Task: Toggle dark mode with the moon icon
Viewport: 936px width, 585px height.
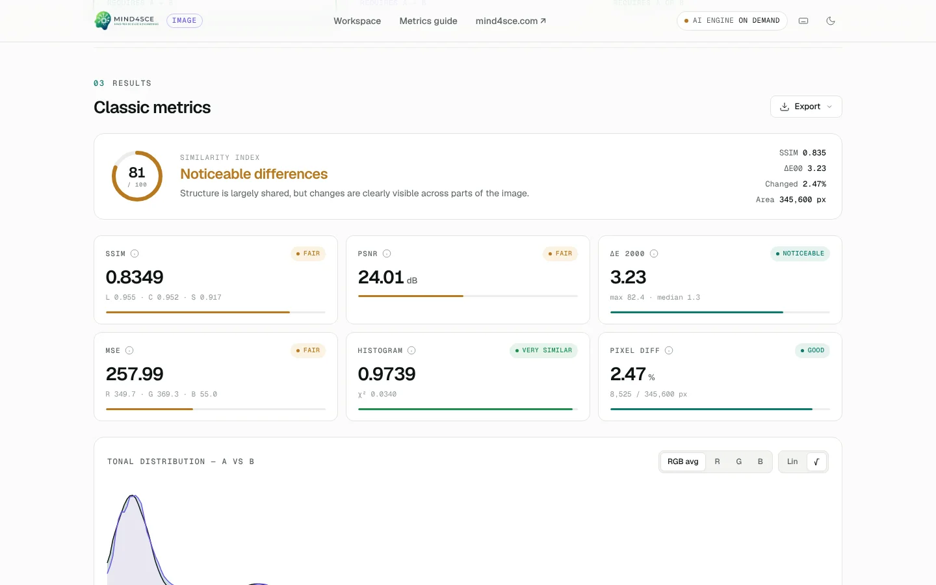Action: pyautogui.click(x=831, y=21)
